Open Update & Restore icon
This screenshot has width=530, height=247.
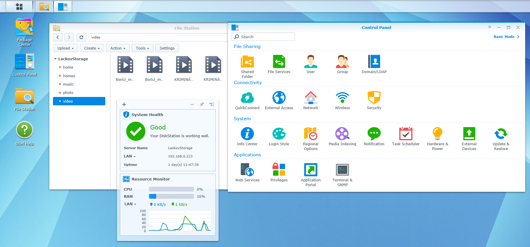[x=501, y=134]
